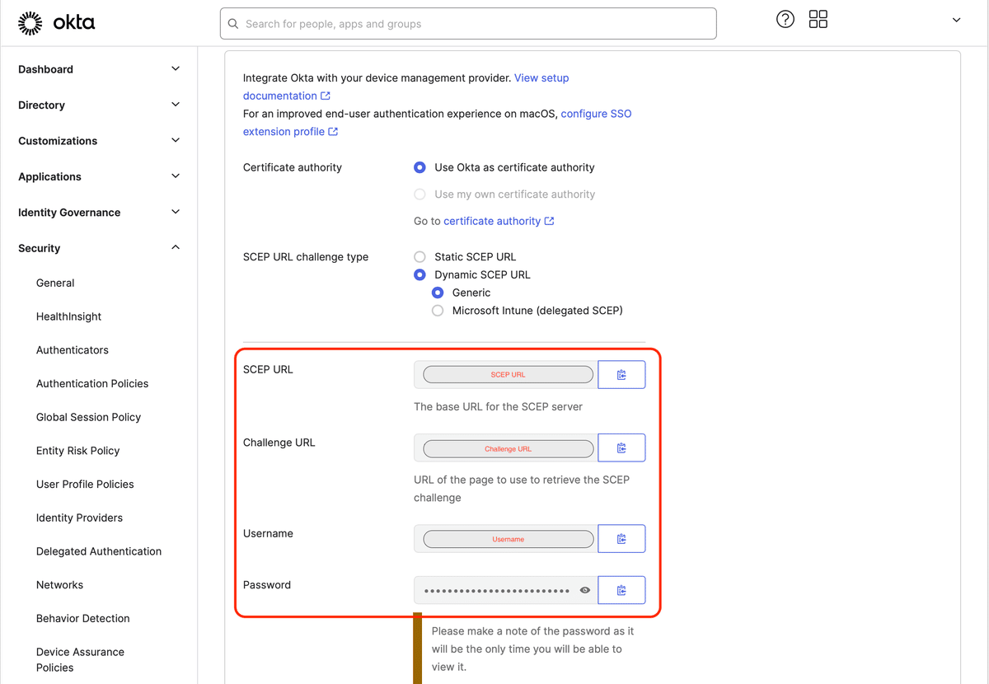The image size is (989, 684).
Task: Collapse the Security section in the sidebar
Action: pyautogui.click(x=97, y=247)
